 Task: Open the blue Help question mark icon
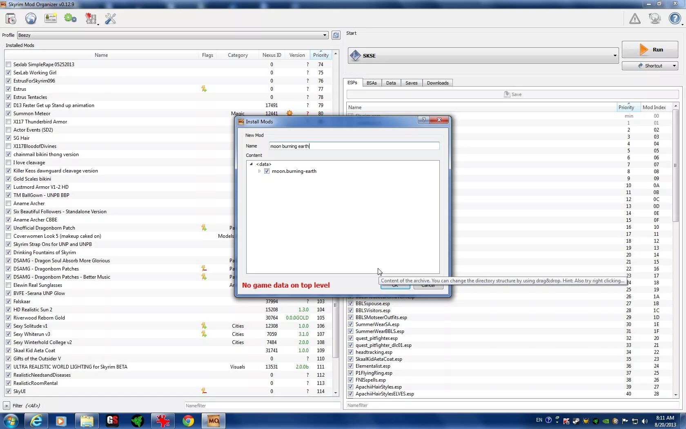pos(675,18)
